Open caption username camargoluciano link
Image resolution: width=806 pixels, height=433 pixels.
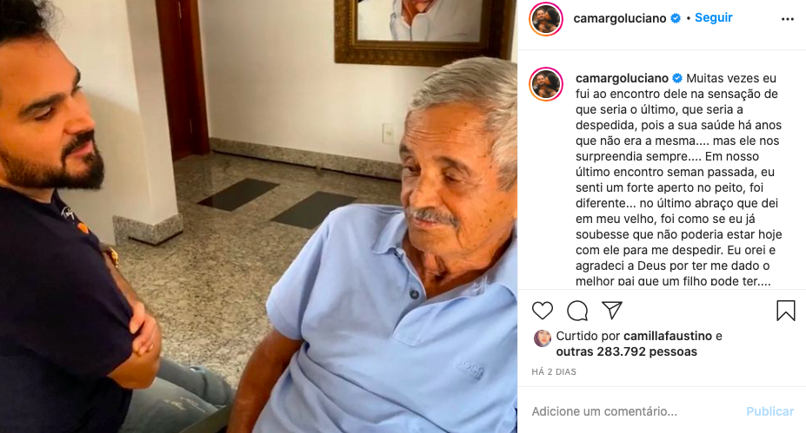pos(622,78)
